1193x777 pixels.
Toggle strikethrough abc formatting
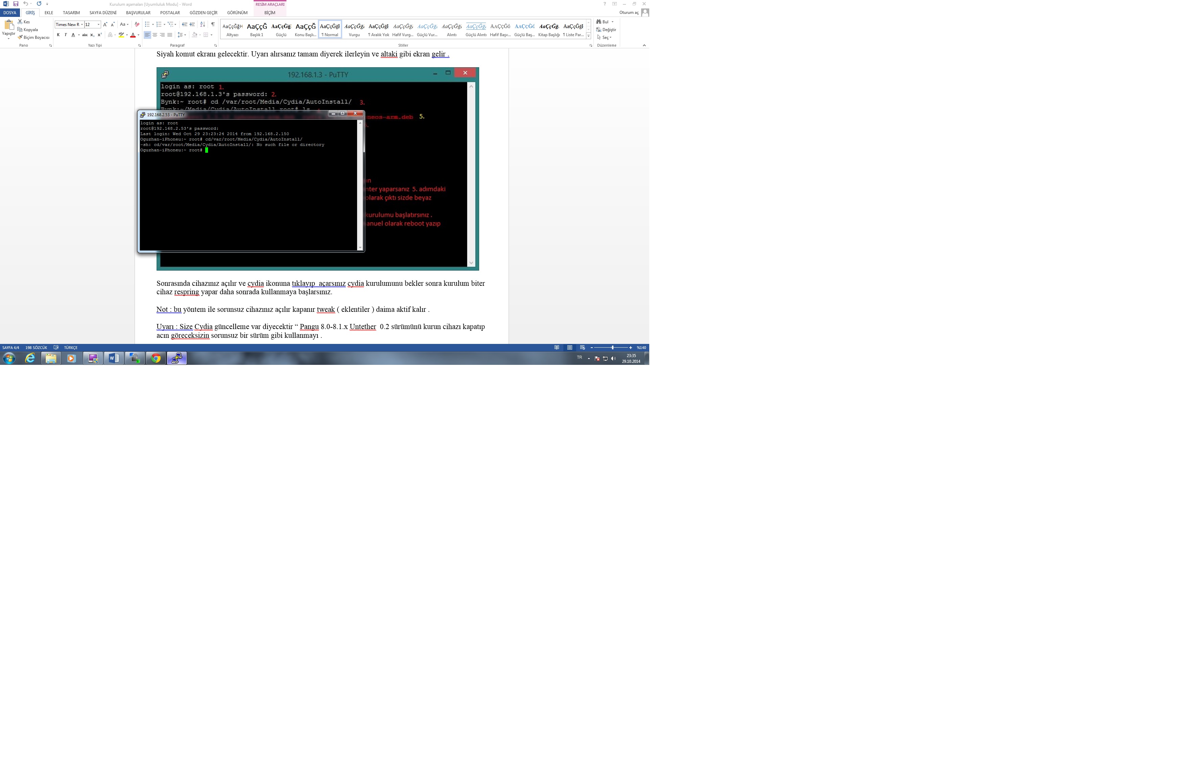coord(85,35)
